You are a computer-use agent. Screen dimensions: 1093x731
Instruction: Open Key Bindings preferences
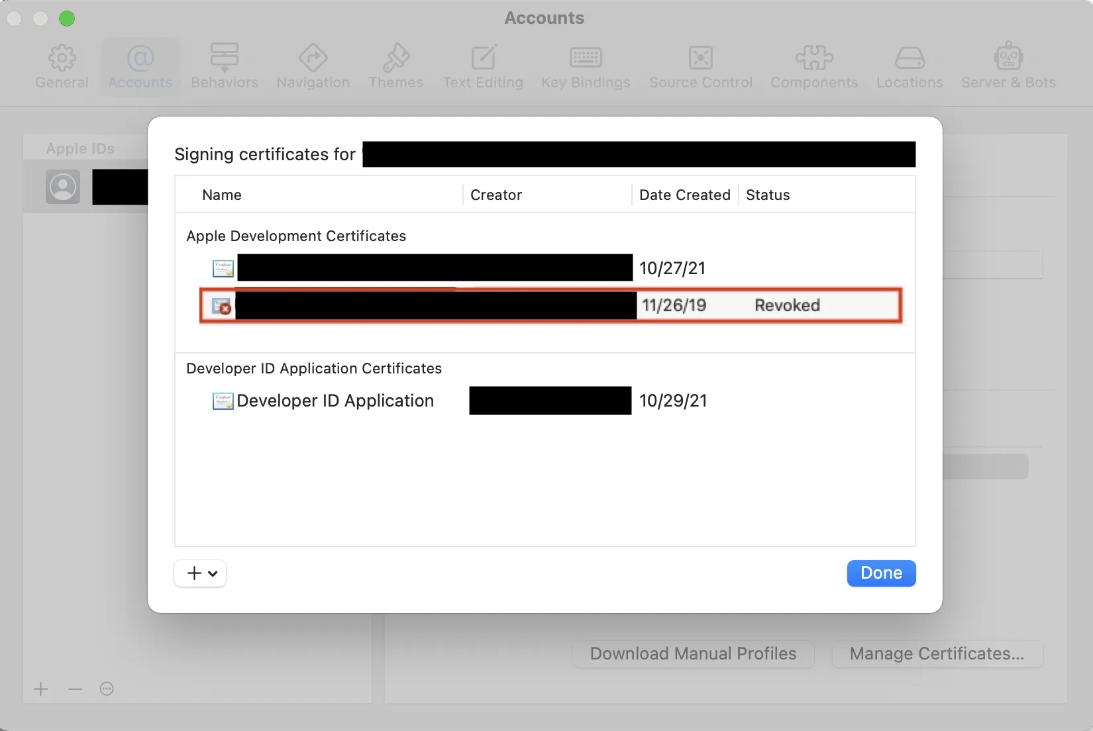tap(586, 67)
